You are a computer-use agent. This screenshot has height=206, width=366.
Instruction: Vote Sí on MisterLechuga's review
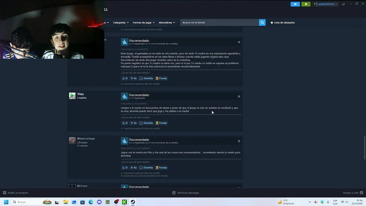point(125,168)
